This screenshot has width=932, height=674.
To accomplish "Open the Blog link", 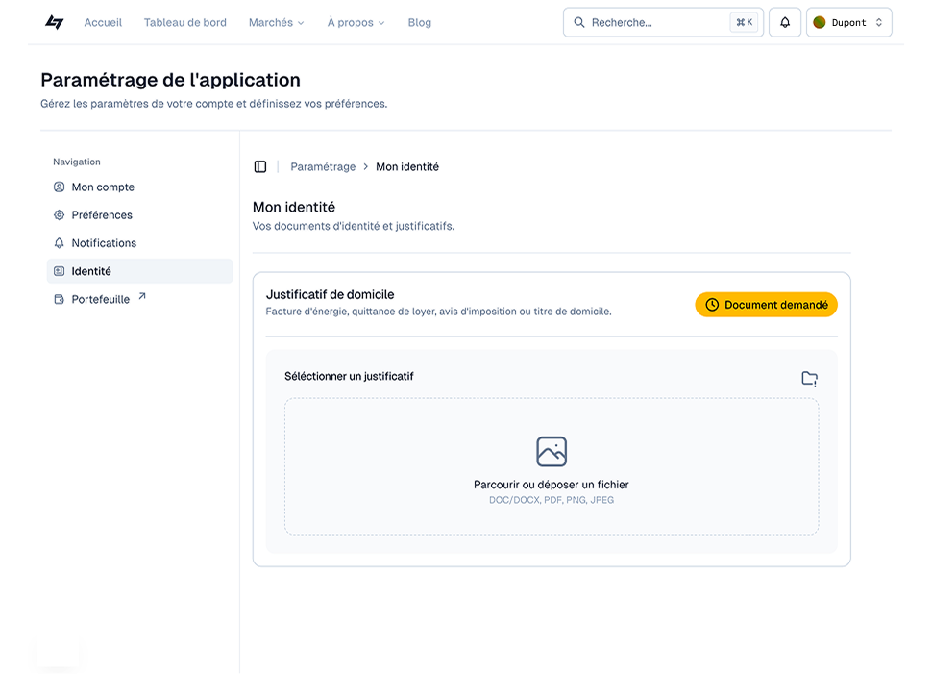I will 420,22.
